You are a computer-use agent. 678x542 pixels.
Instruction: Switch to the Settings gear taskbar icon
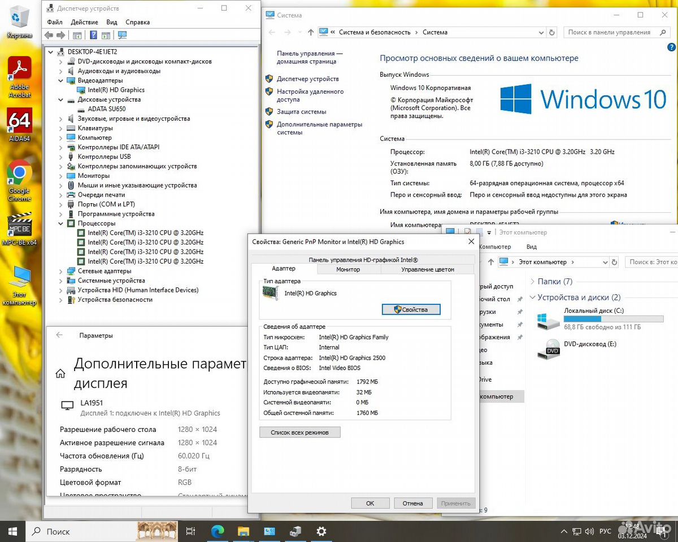pos(321,531)
